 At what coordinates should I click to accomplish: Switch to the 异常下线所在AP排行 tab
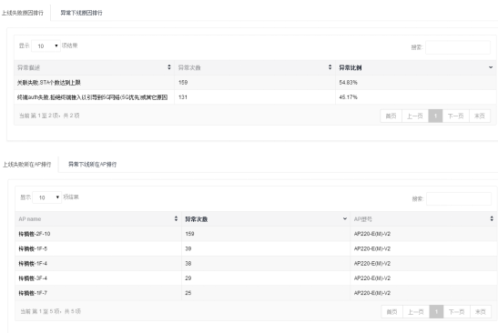(x=93, y=165)
